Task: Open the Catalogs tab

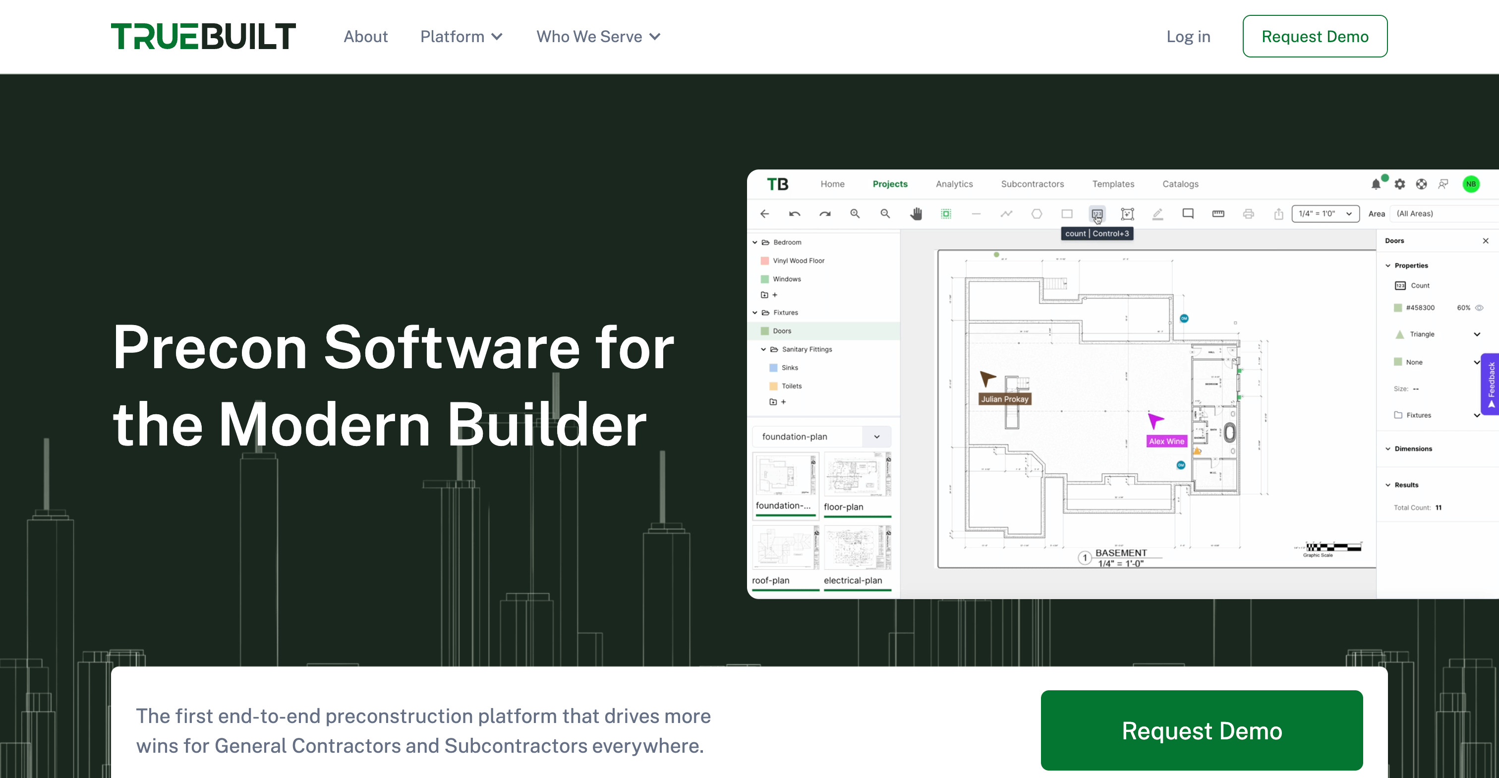Action: tap(1180, 184)
